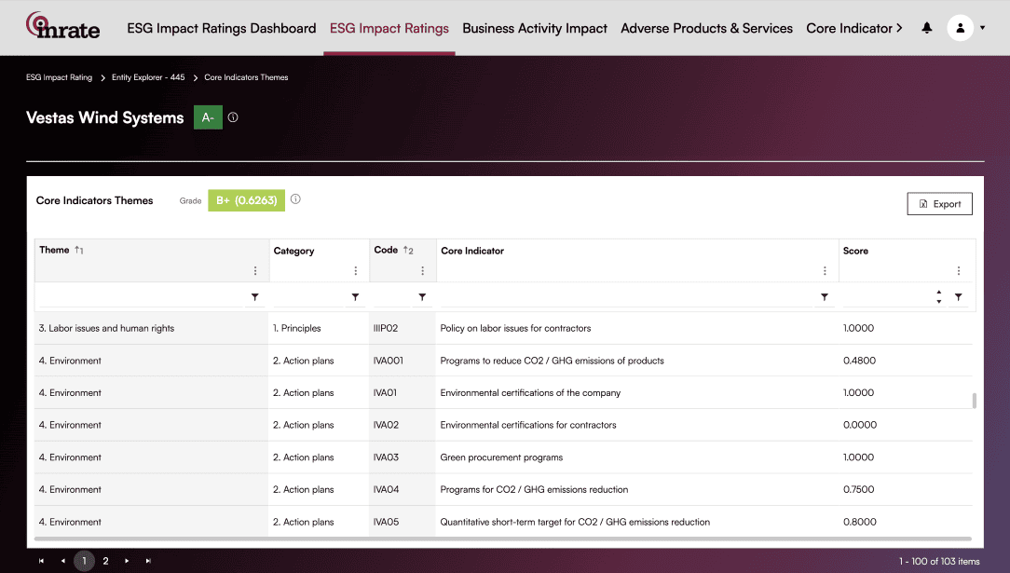Image resolution: width=1010 pixels, height=573 pixels.
Task: Click the A- rating badge
Action: coord(208,117)
